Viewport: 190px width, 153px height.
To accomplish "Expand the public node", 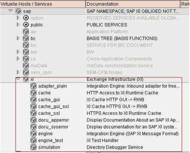I will point(18,24).
